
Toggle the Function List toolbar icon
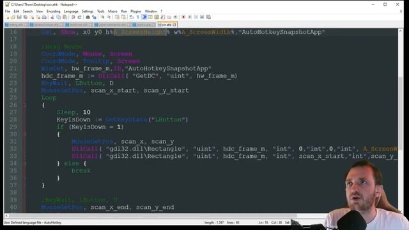pyautogui.click(x=163, y=17)
